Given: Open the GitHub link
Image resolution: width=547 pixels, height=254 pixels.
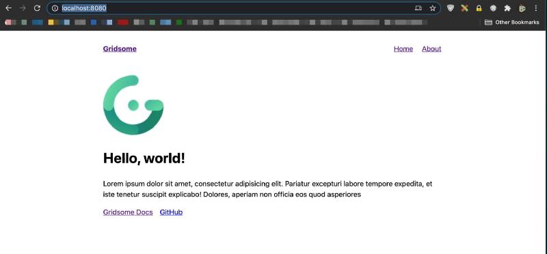Looking at the screenshot, I should (x=171, y=212).
